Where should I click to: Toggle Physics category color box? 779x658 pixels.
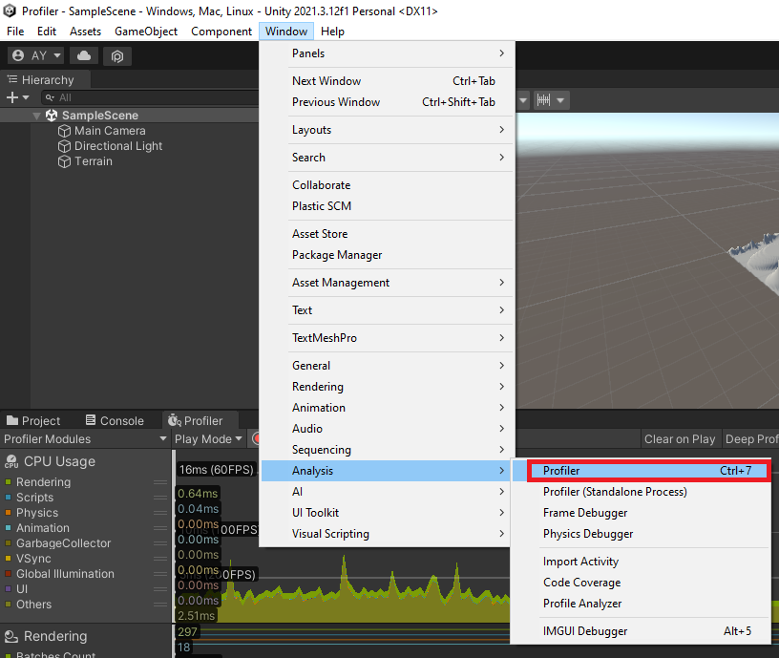click(8, 513)
